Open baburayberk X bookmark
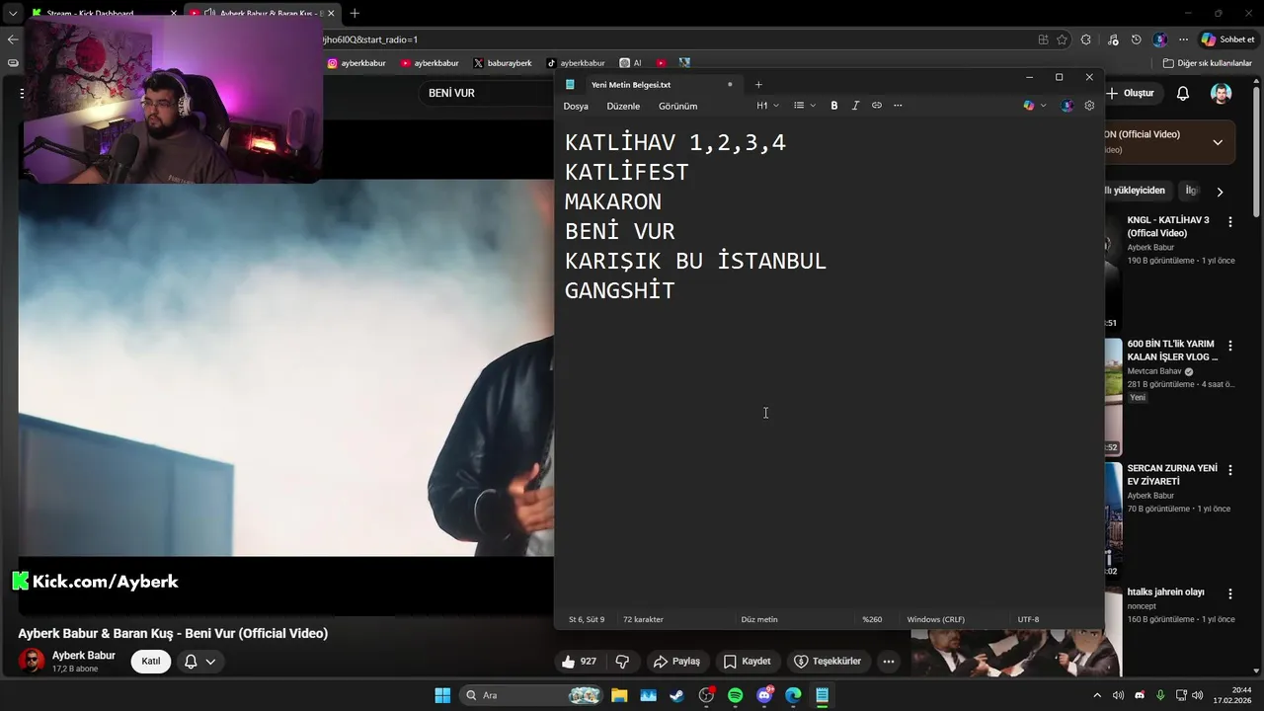Image resolution: width=1264 pixels, height=711 pixels. click(x=503, y=63)
